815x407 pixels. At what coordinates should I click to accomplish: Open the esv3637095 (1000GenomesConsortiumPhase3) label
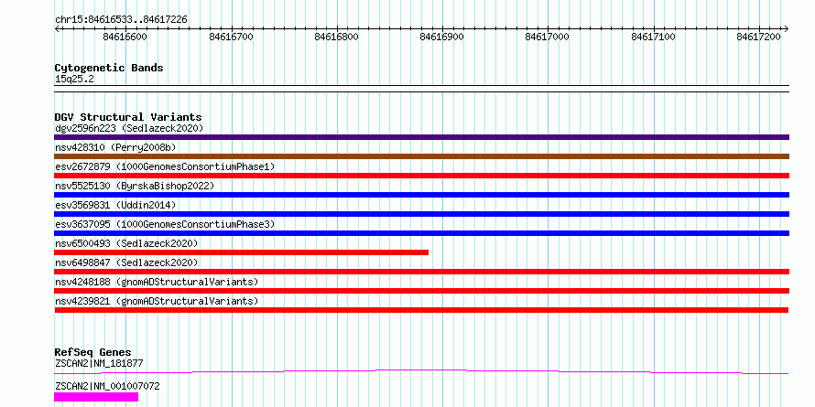click(165, 224)
